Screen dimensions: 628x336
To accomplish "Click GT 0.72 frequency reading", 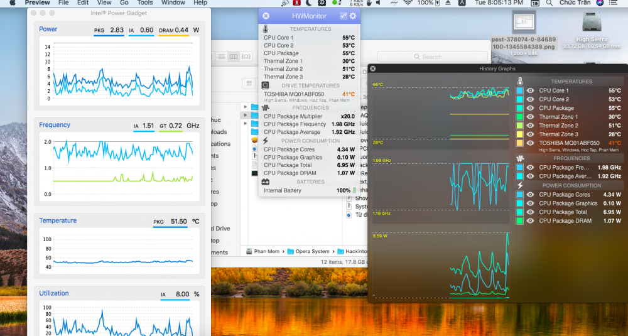I will (171, 126).
